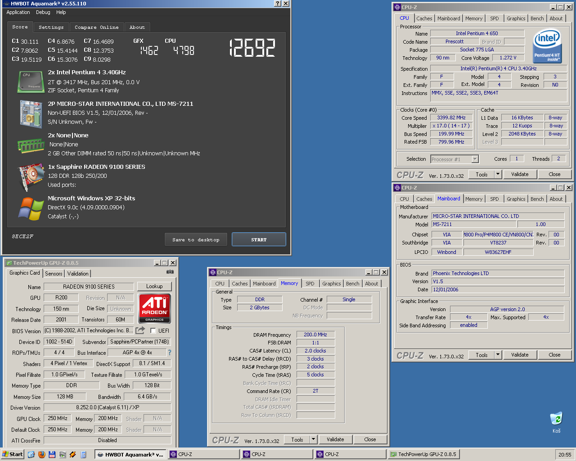The height and width of the screenshot is (461, 576).
Task: Open Tools dropdown arrow in CPU-Z Mainboard window
Action: click(x=498, y=355)
